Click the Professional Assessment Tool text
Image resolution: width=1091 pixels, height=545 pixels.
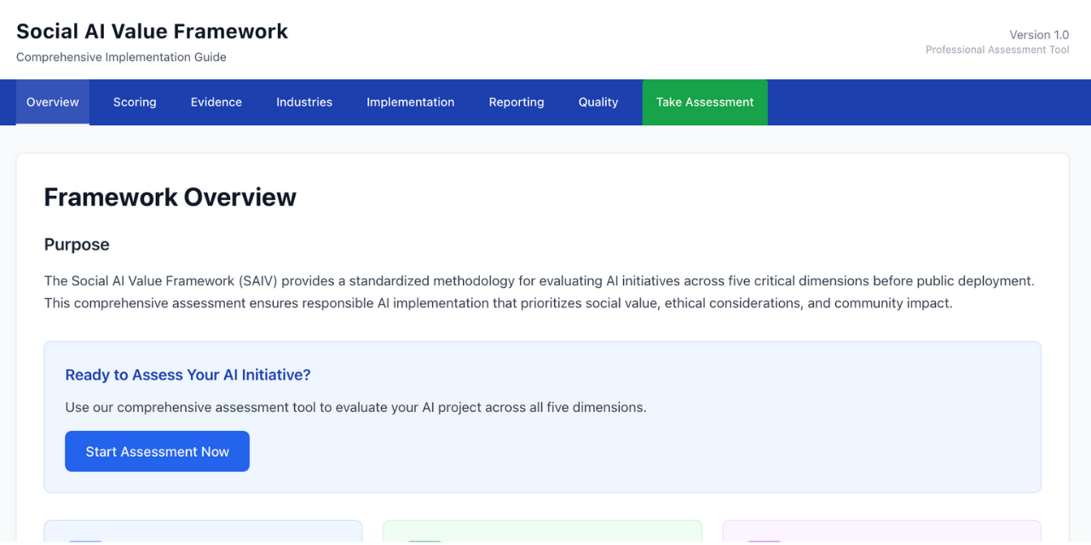pyautogui.click(x=996, y=49)
